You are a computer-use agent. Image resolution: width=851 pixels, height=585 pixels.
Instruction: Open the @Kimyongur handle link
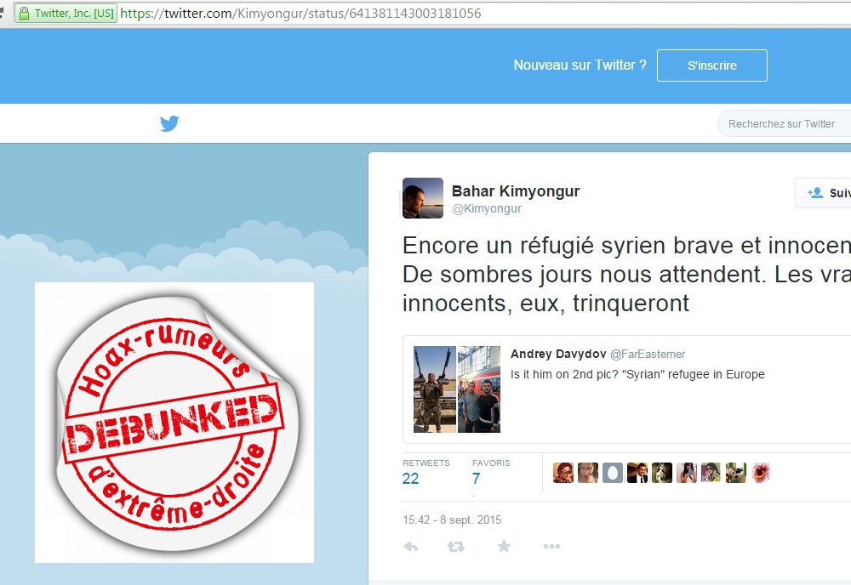click(x=486, y=208)
